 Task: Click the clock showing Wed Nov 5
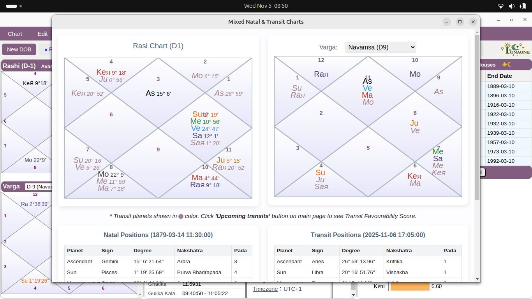(266, 6)
